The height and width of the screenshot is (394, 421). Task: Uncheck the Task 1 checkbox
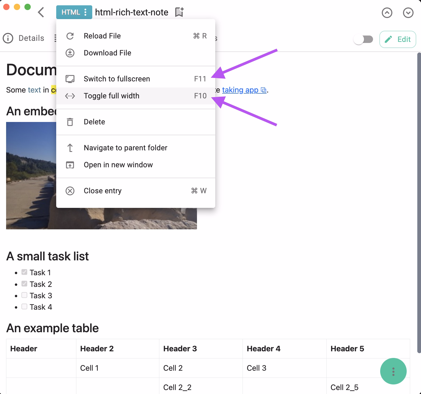pyautogui.click(x=24, y=272)
